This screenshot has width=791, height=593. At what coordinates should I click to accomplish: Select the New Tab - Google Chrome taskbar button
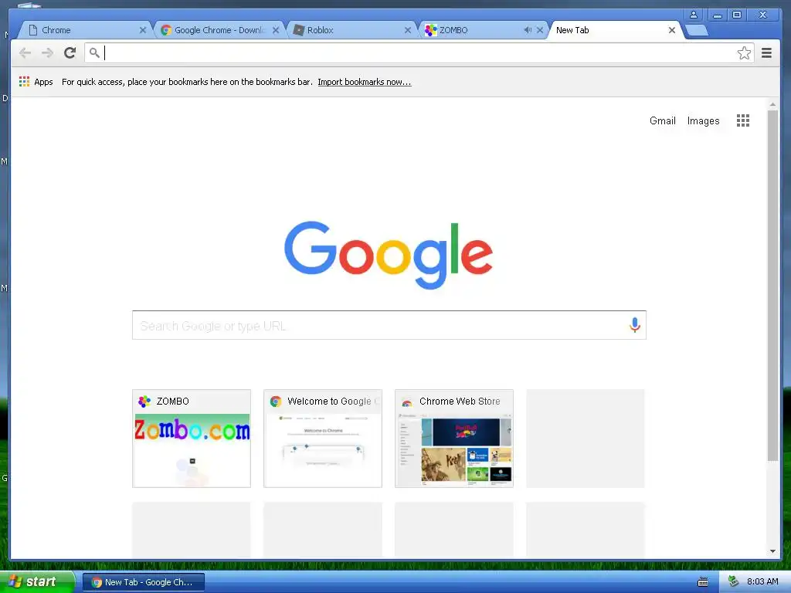click(144, 582)
